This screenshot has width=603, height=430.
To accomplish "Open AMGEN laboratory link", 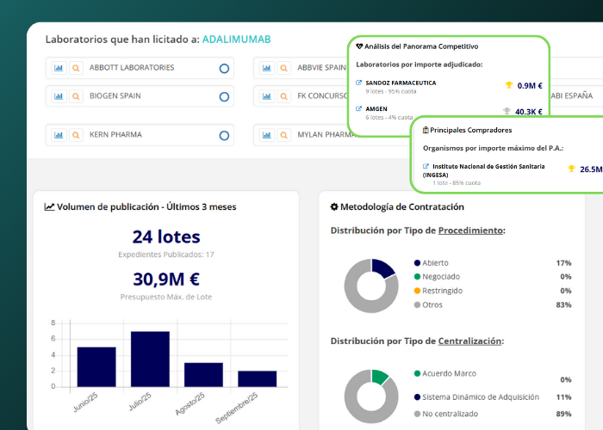I will (376, 109).
